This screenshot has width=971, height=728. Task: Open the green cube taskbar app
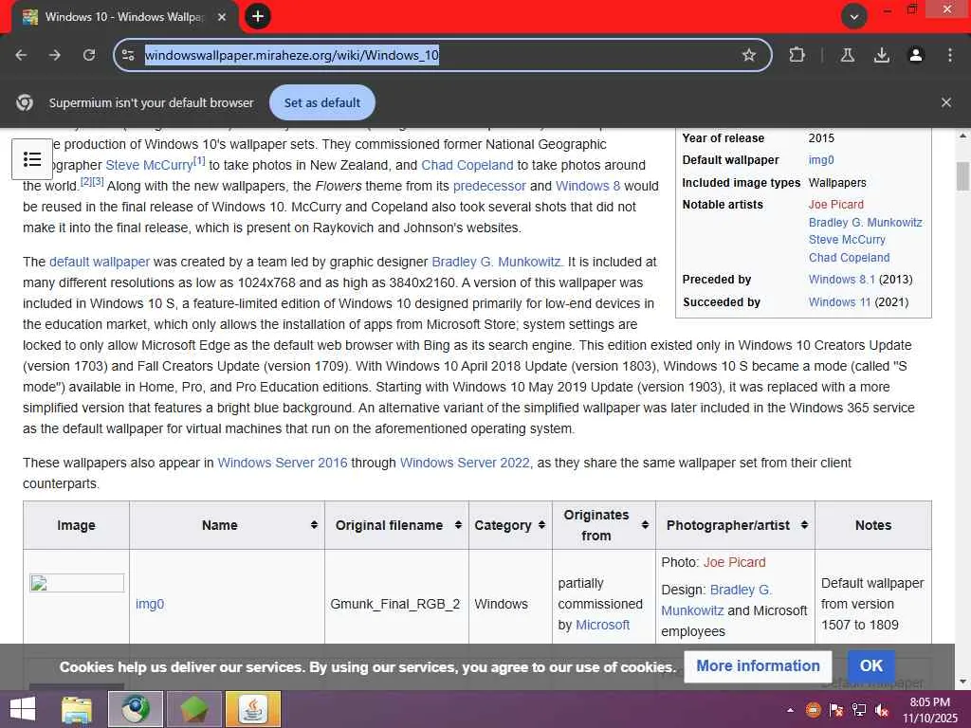[194, 709]
